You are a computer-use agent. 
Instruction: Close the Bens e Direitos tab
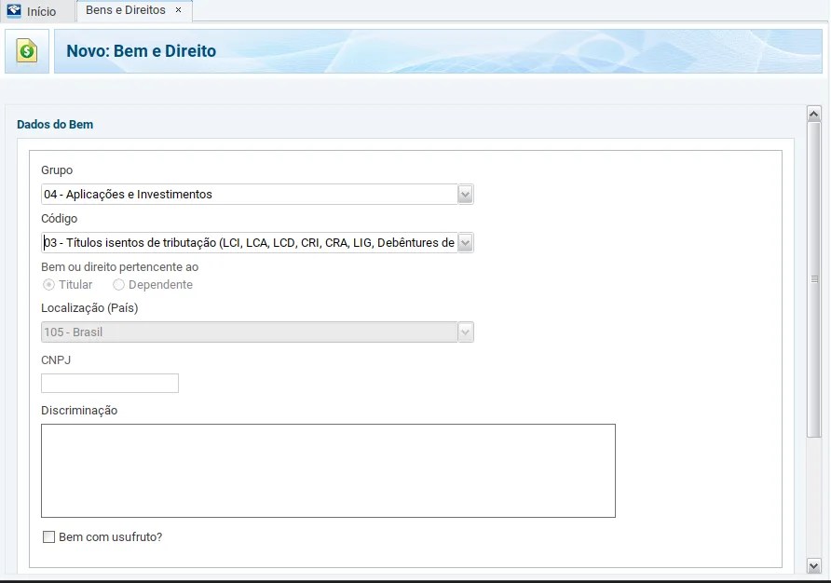tap(179, 10)
